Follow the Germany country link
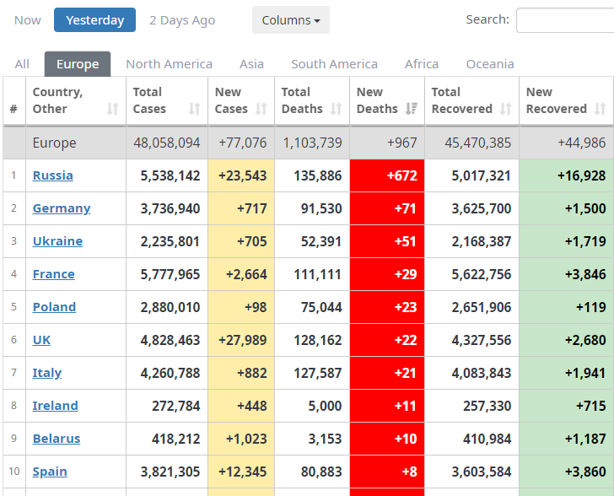The image size is (614, 496). pos(61,208)
